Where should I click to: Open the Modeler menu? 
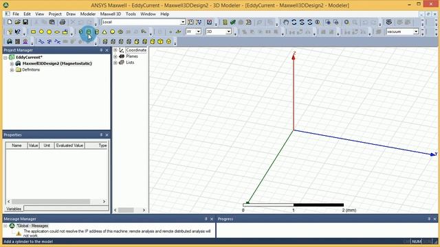click(88, 14)
